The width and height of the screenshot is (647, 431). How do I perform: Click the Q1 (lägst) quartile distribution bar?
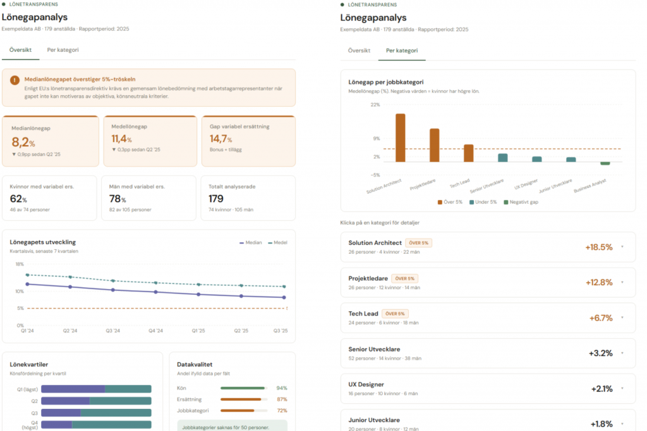click(96, 389)
